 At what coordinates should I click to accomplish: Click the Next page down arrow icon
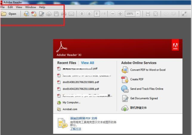click(89, 14)
